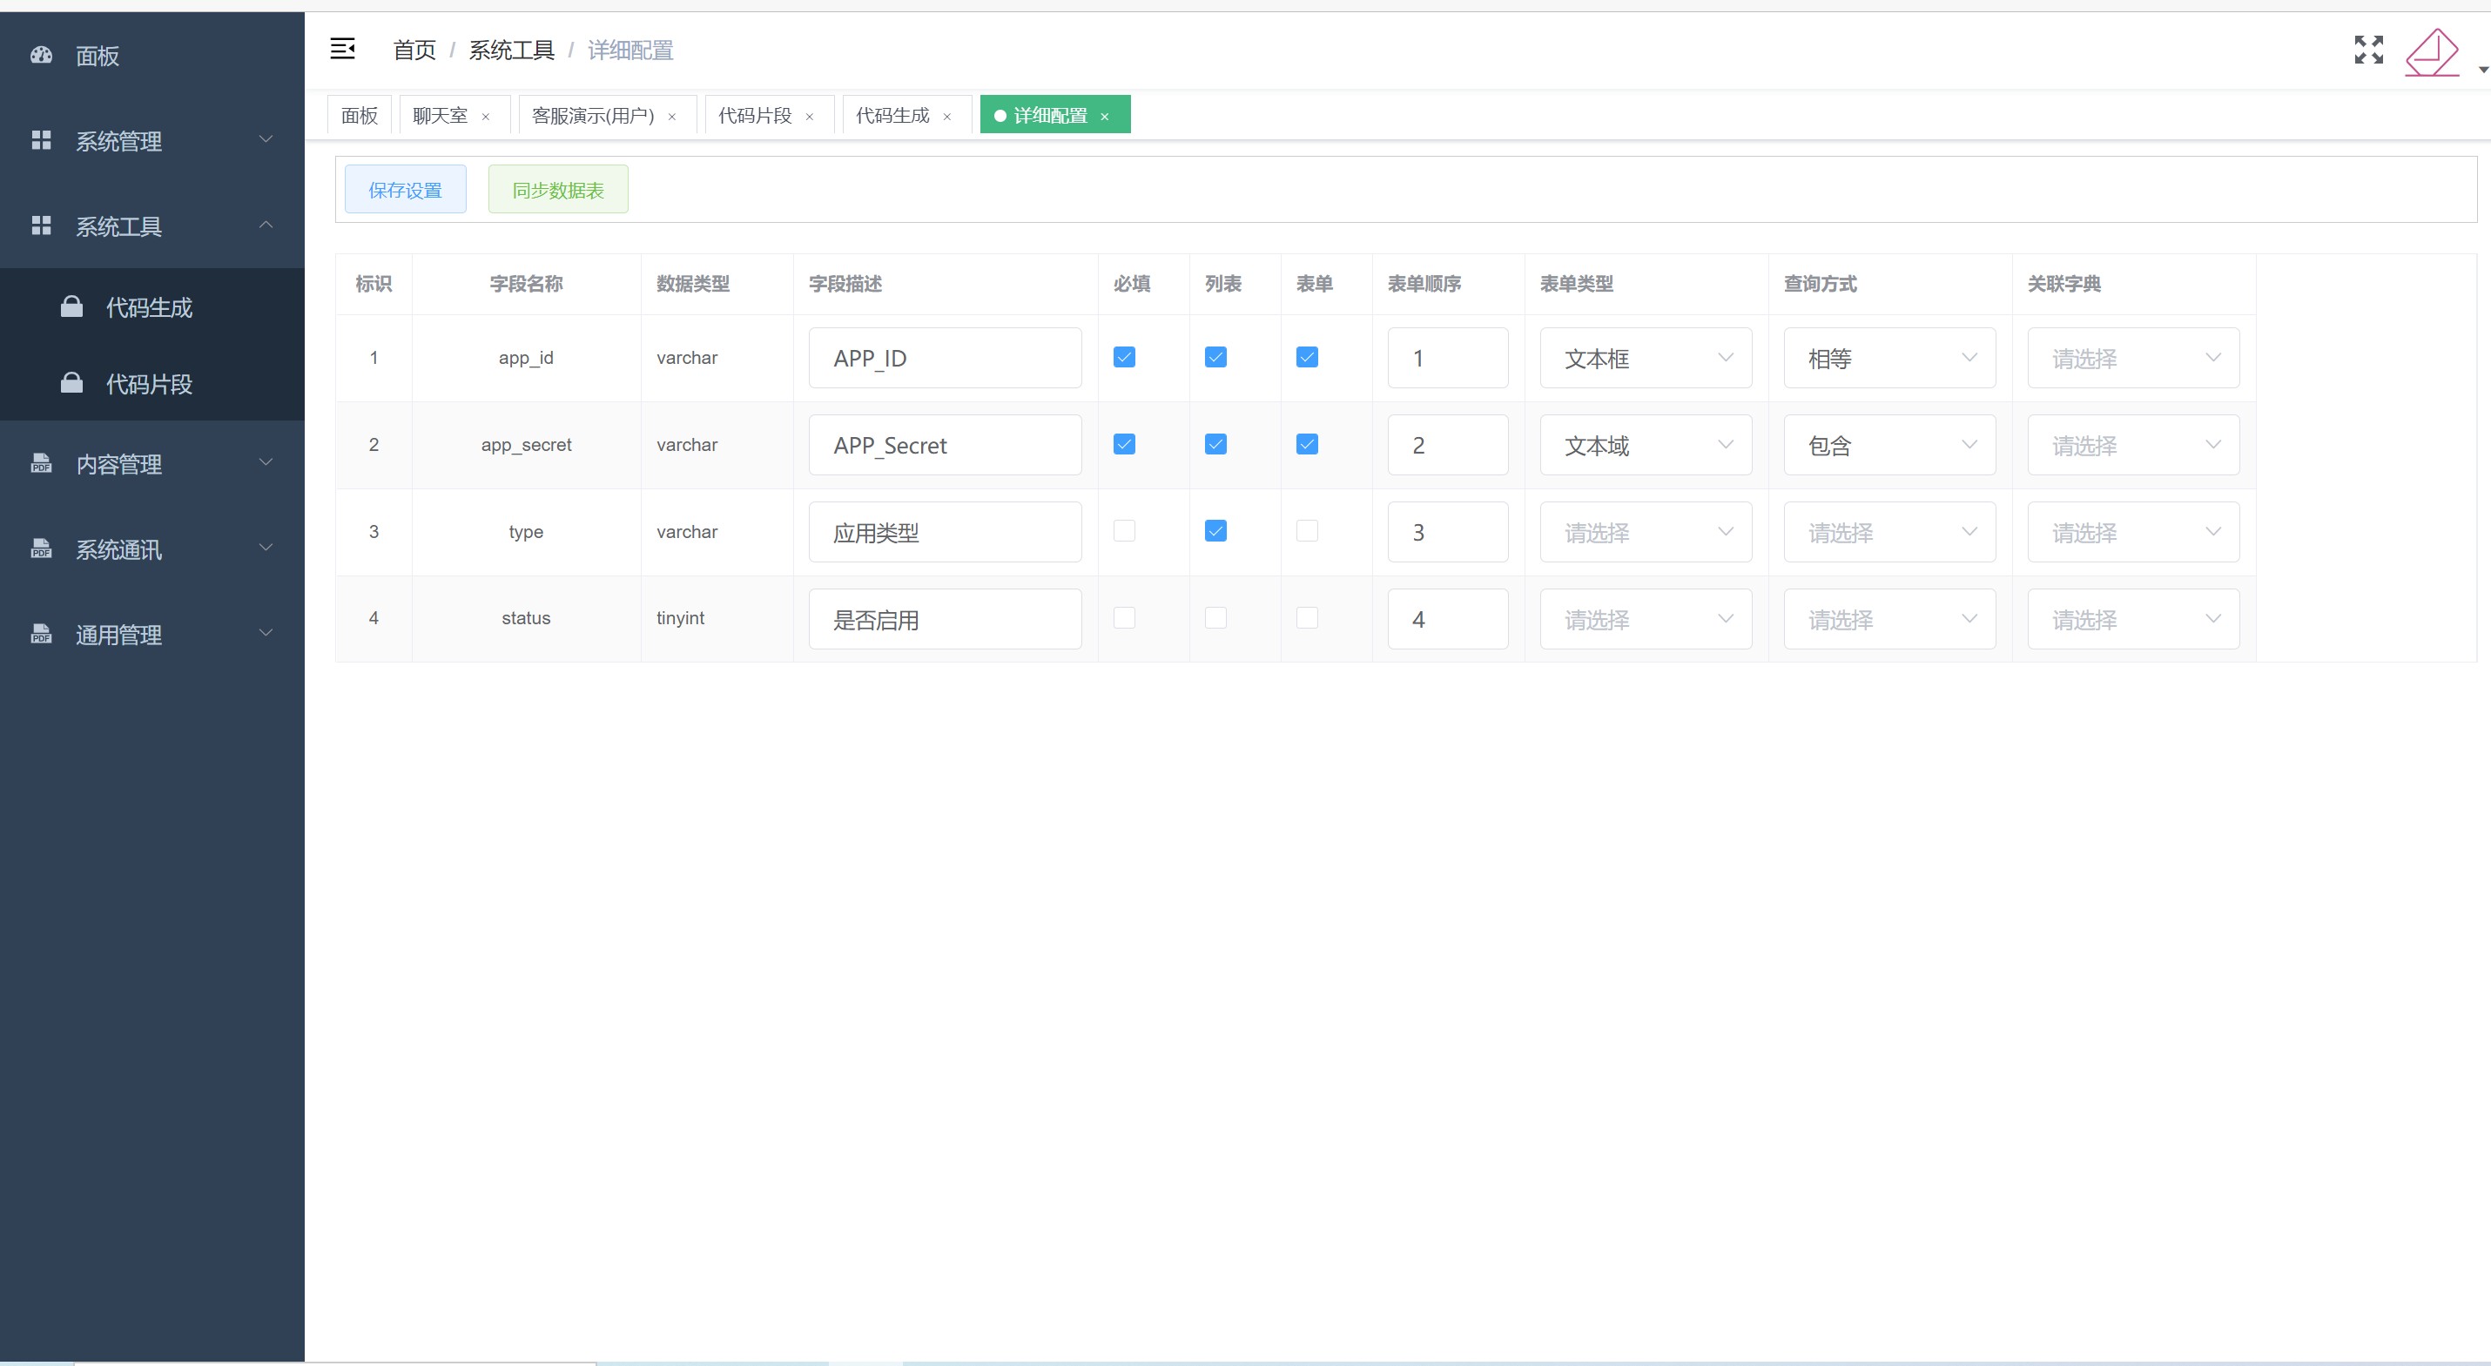Close the 聊天室 tab with its x

(486, 117)
